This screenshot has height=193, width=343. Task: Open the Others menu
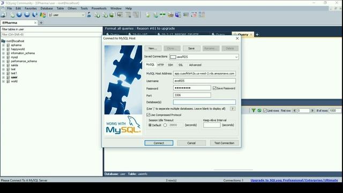pos(72,9)
